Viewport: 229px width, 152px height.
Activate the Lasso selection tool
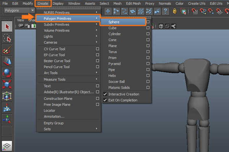[x=7, y=38]
